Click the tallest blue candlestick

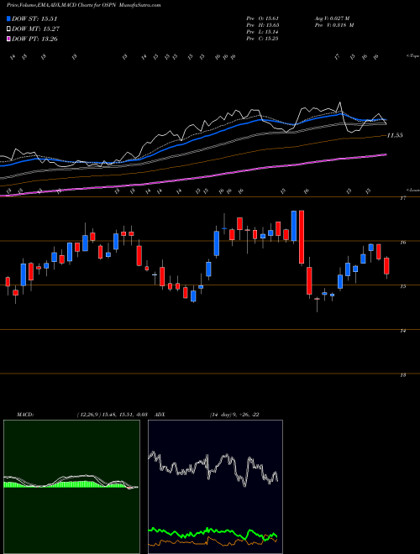(294, 226)
